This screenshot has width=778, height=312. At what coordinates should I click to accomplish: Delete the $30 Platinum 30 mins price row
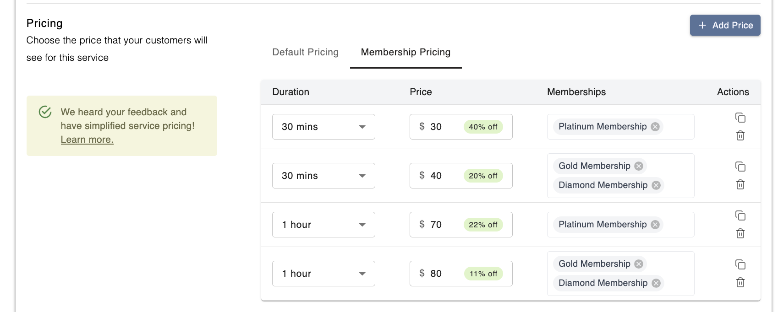click(x=740, y=135)
